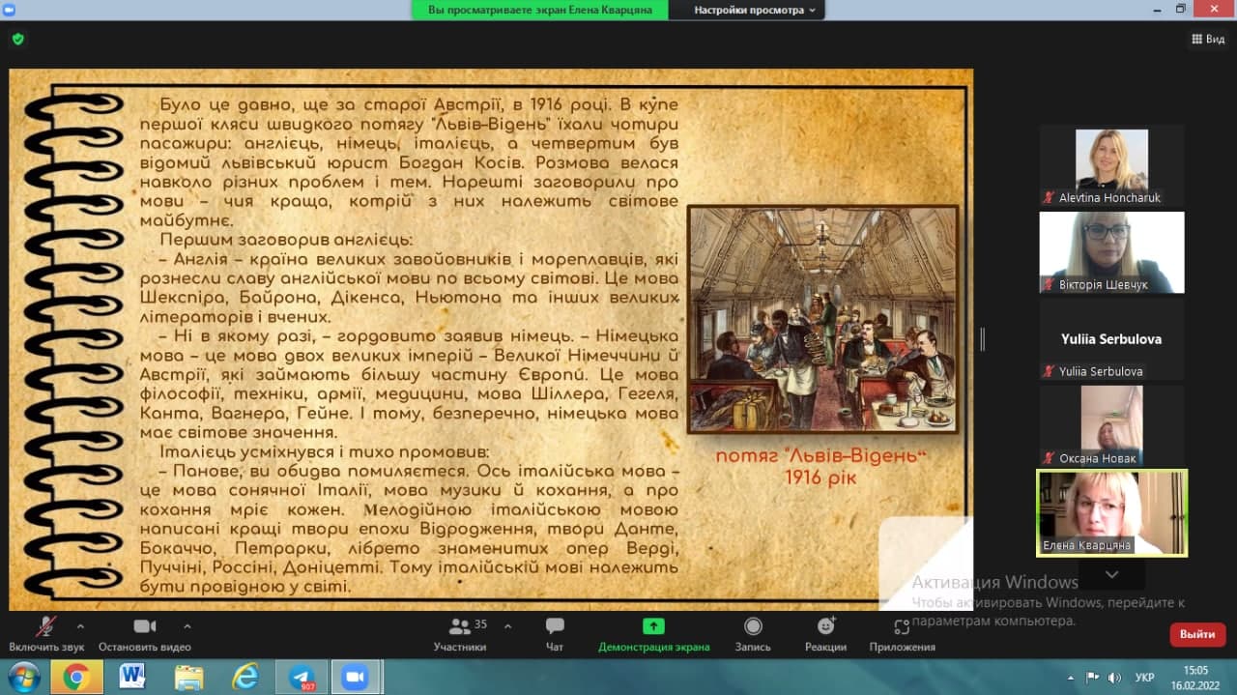Viewport: 1237px width, 695px height.
Task: Click the Action Center flag tray icon
Action: pyautogui.click(x=1092, y=677)
